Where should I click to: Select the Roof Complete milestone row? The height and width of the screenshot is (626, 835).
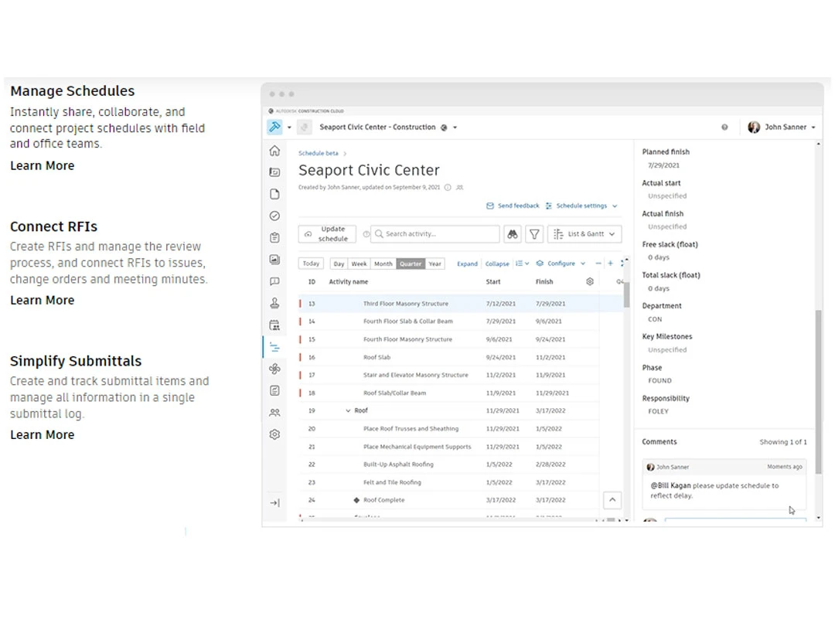[448, 500]
